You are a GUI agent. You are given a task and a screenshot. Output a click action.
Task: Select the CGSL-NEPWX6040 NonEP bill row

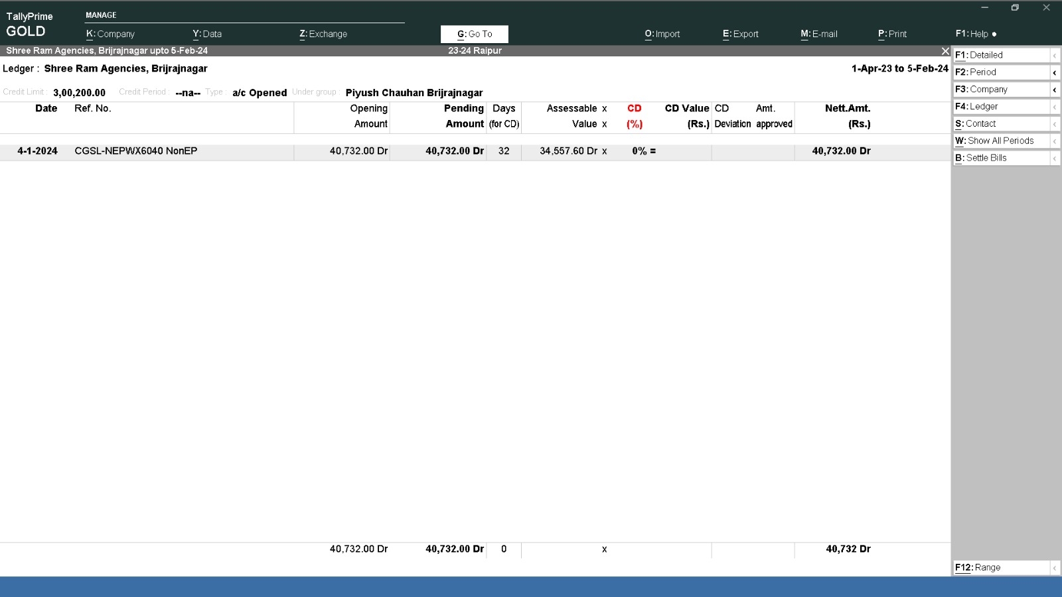pyautogui.click(x=135, y=151)
